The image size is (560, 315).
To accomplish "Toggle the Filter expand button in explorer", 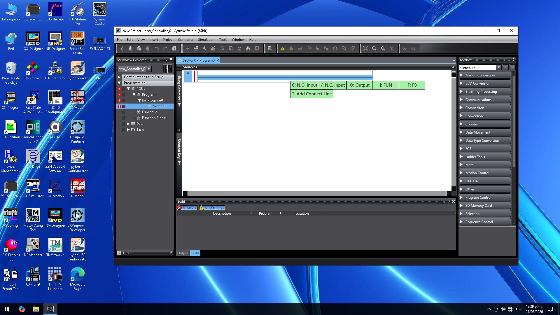I will click(171, 253).
